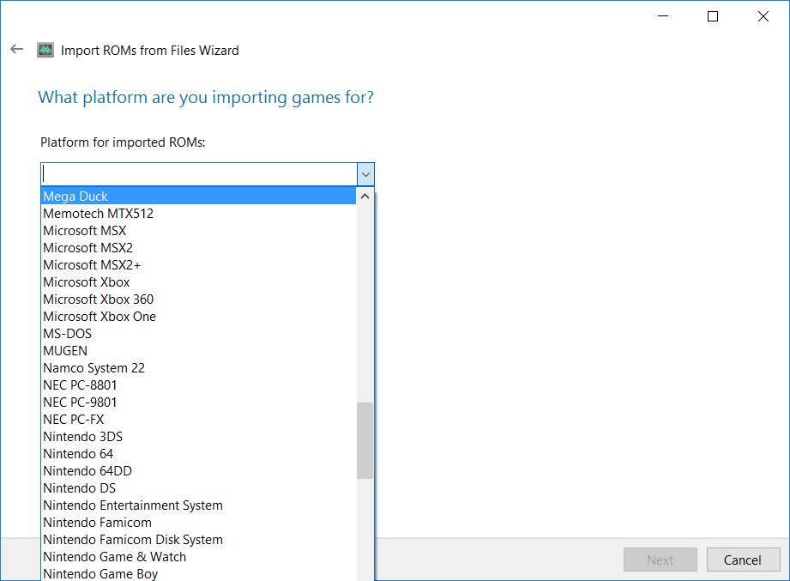Choose Nintendo DS platform
This screenshot has height=581, width=790.
198,487
